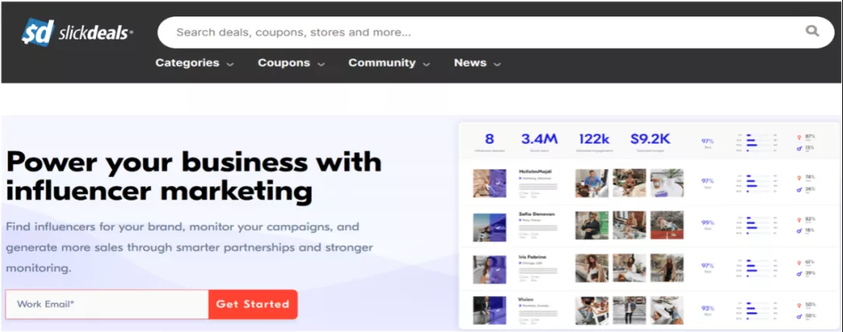Expand the Community dropdown menu

point(388,63)
